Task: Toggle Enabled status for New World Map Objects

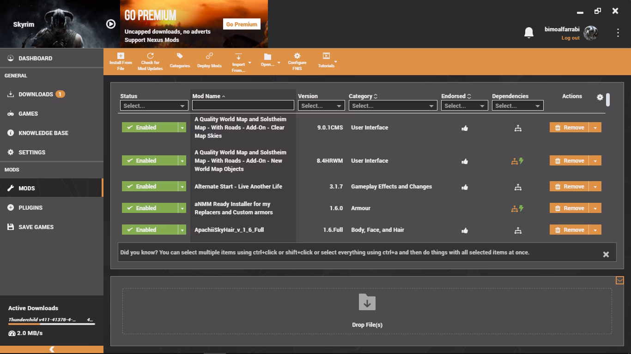Action: [x=150, y=161]
